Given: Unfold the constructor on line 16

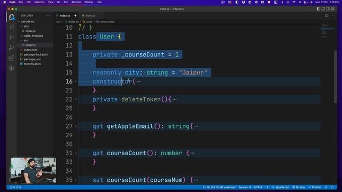Looking at the screenshot, I should [76, 82].
